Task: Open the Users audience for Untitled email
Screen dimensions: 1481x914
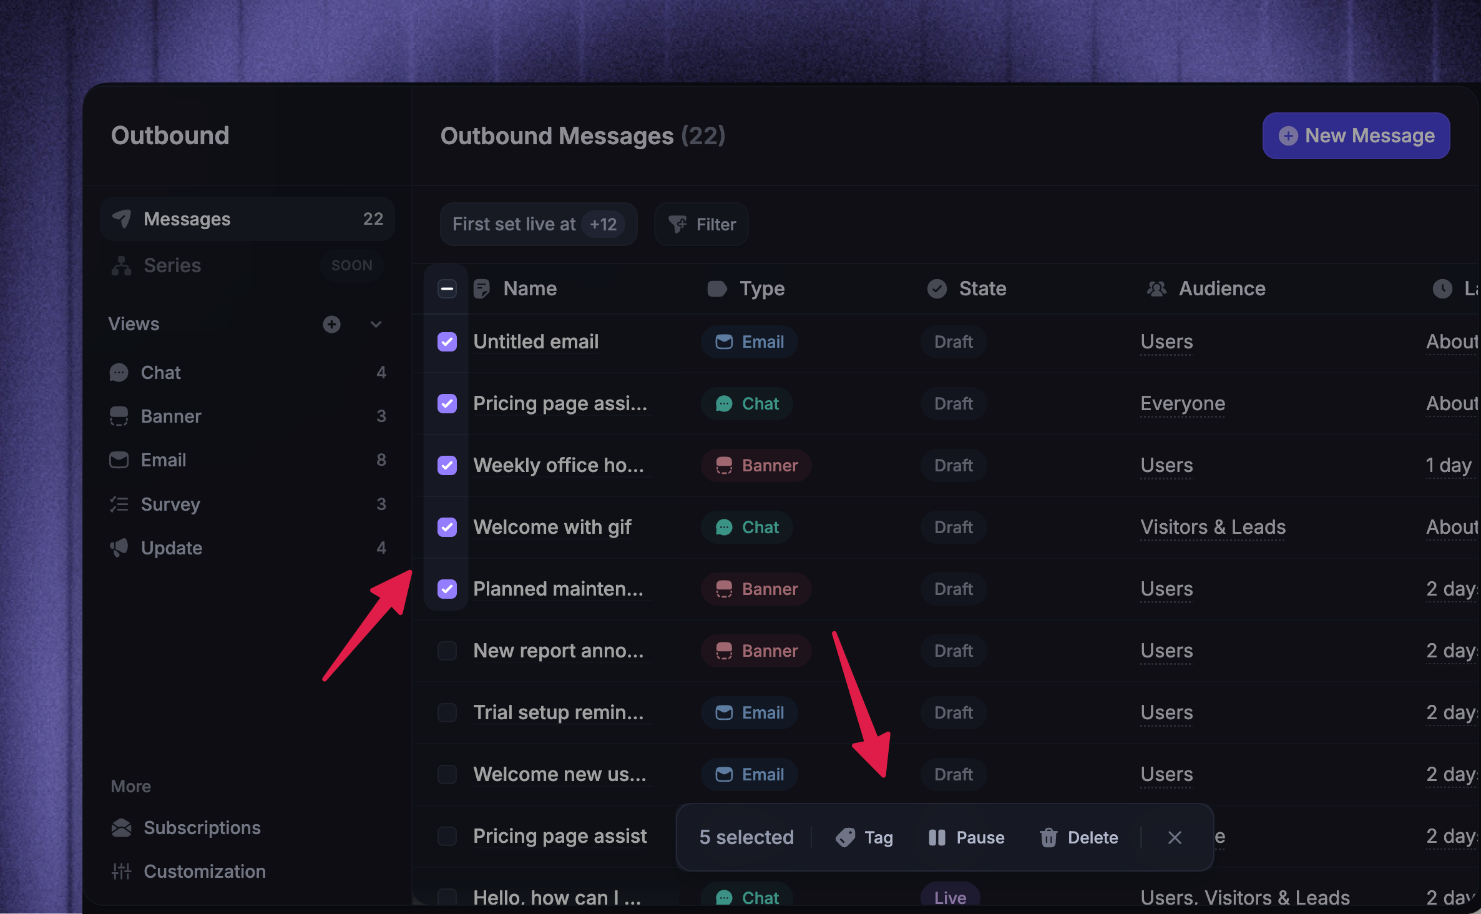Action: (x=1166, y=342)
